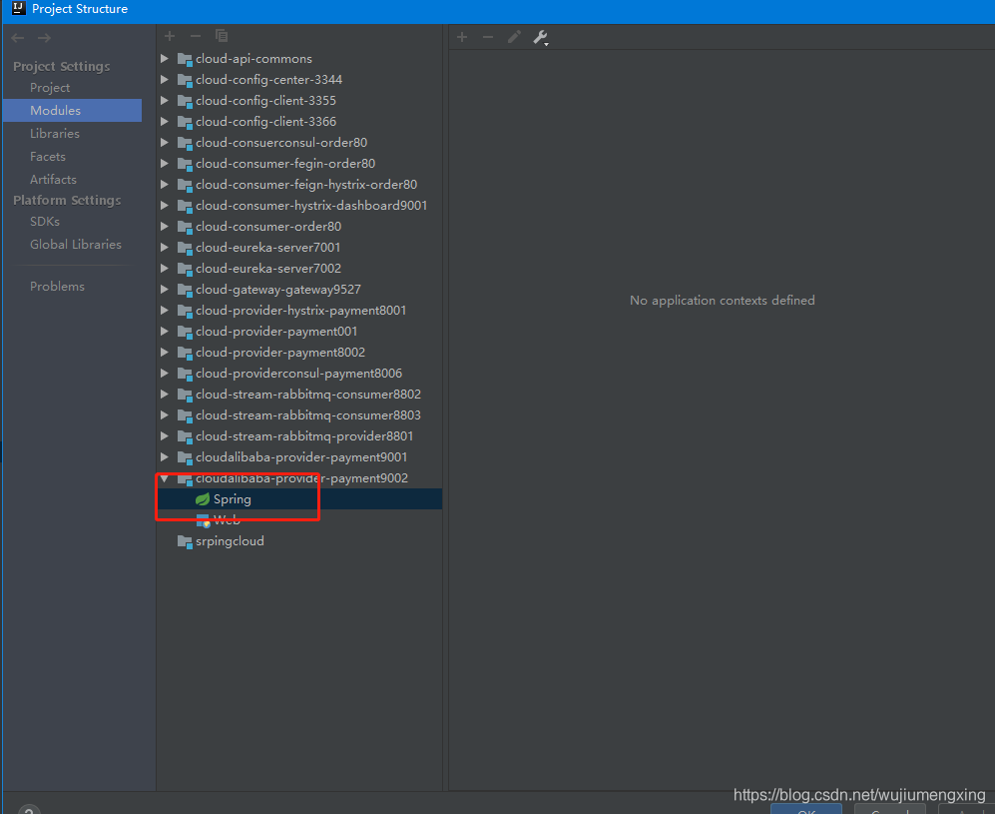Select the srpingcloud module in the tree

(230, 540)
